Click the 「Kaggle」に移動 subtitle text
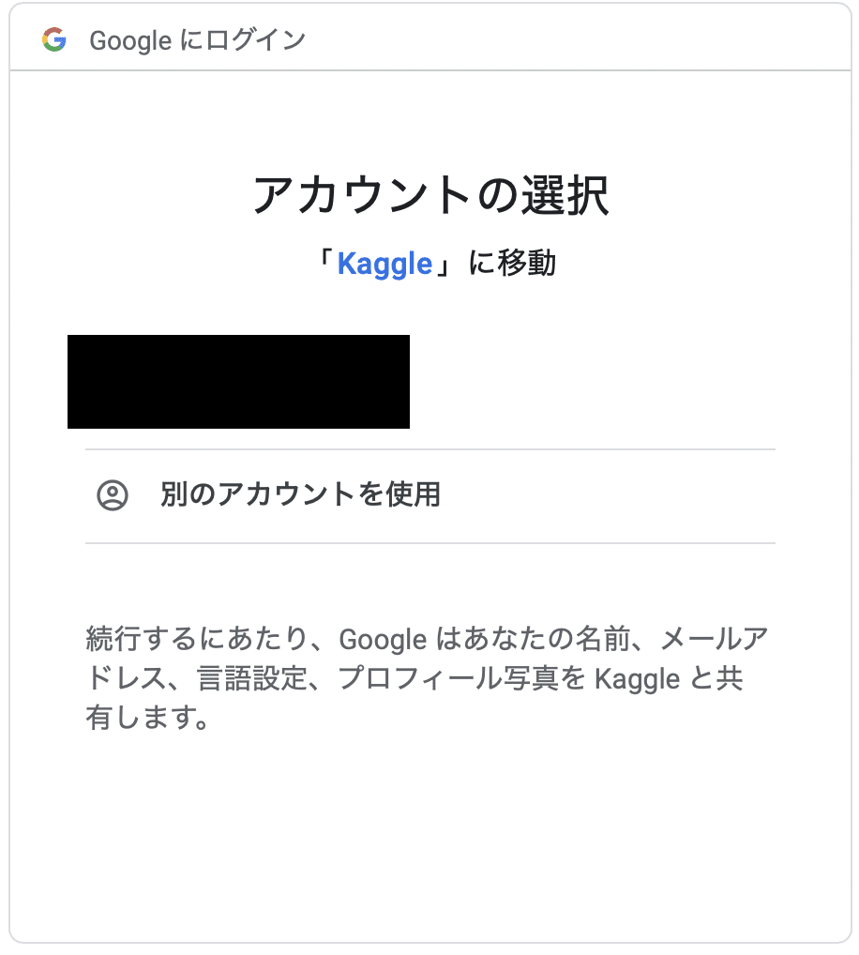Viewport: 859px width, 955px height. (x=429, y=264)
